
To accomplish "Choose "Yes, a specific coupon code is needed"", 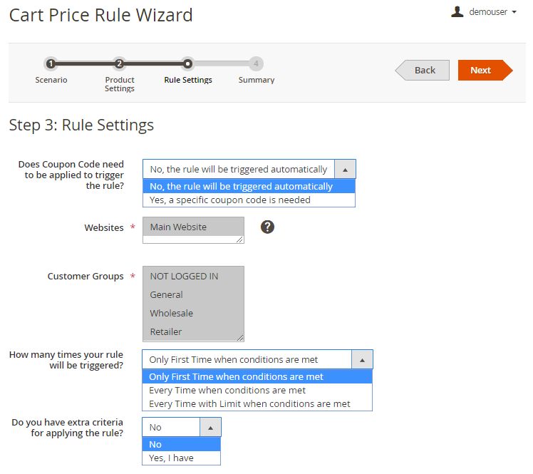I will 230,200.
